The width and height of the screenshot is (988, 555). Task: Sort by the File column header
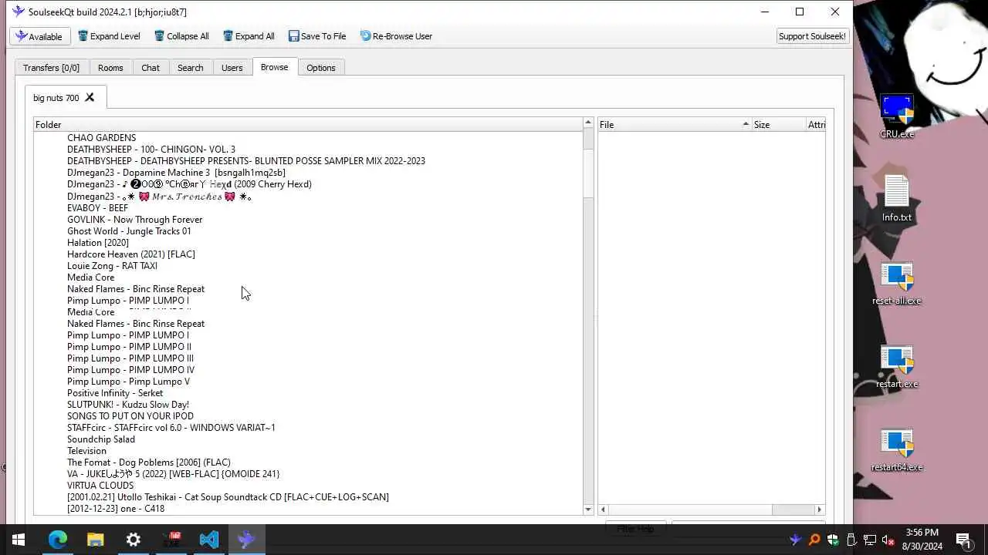674,124
